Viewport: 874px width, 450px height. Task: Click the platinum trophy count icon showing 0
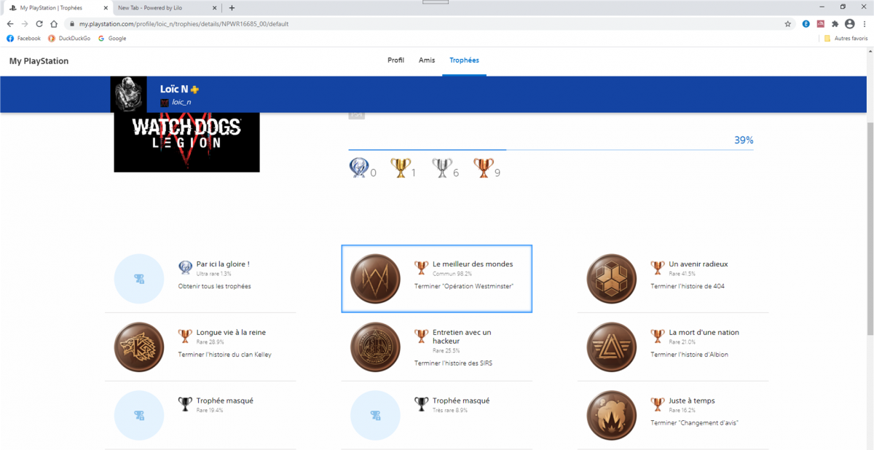(358, 168)
